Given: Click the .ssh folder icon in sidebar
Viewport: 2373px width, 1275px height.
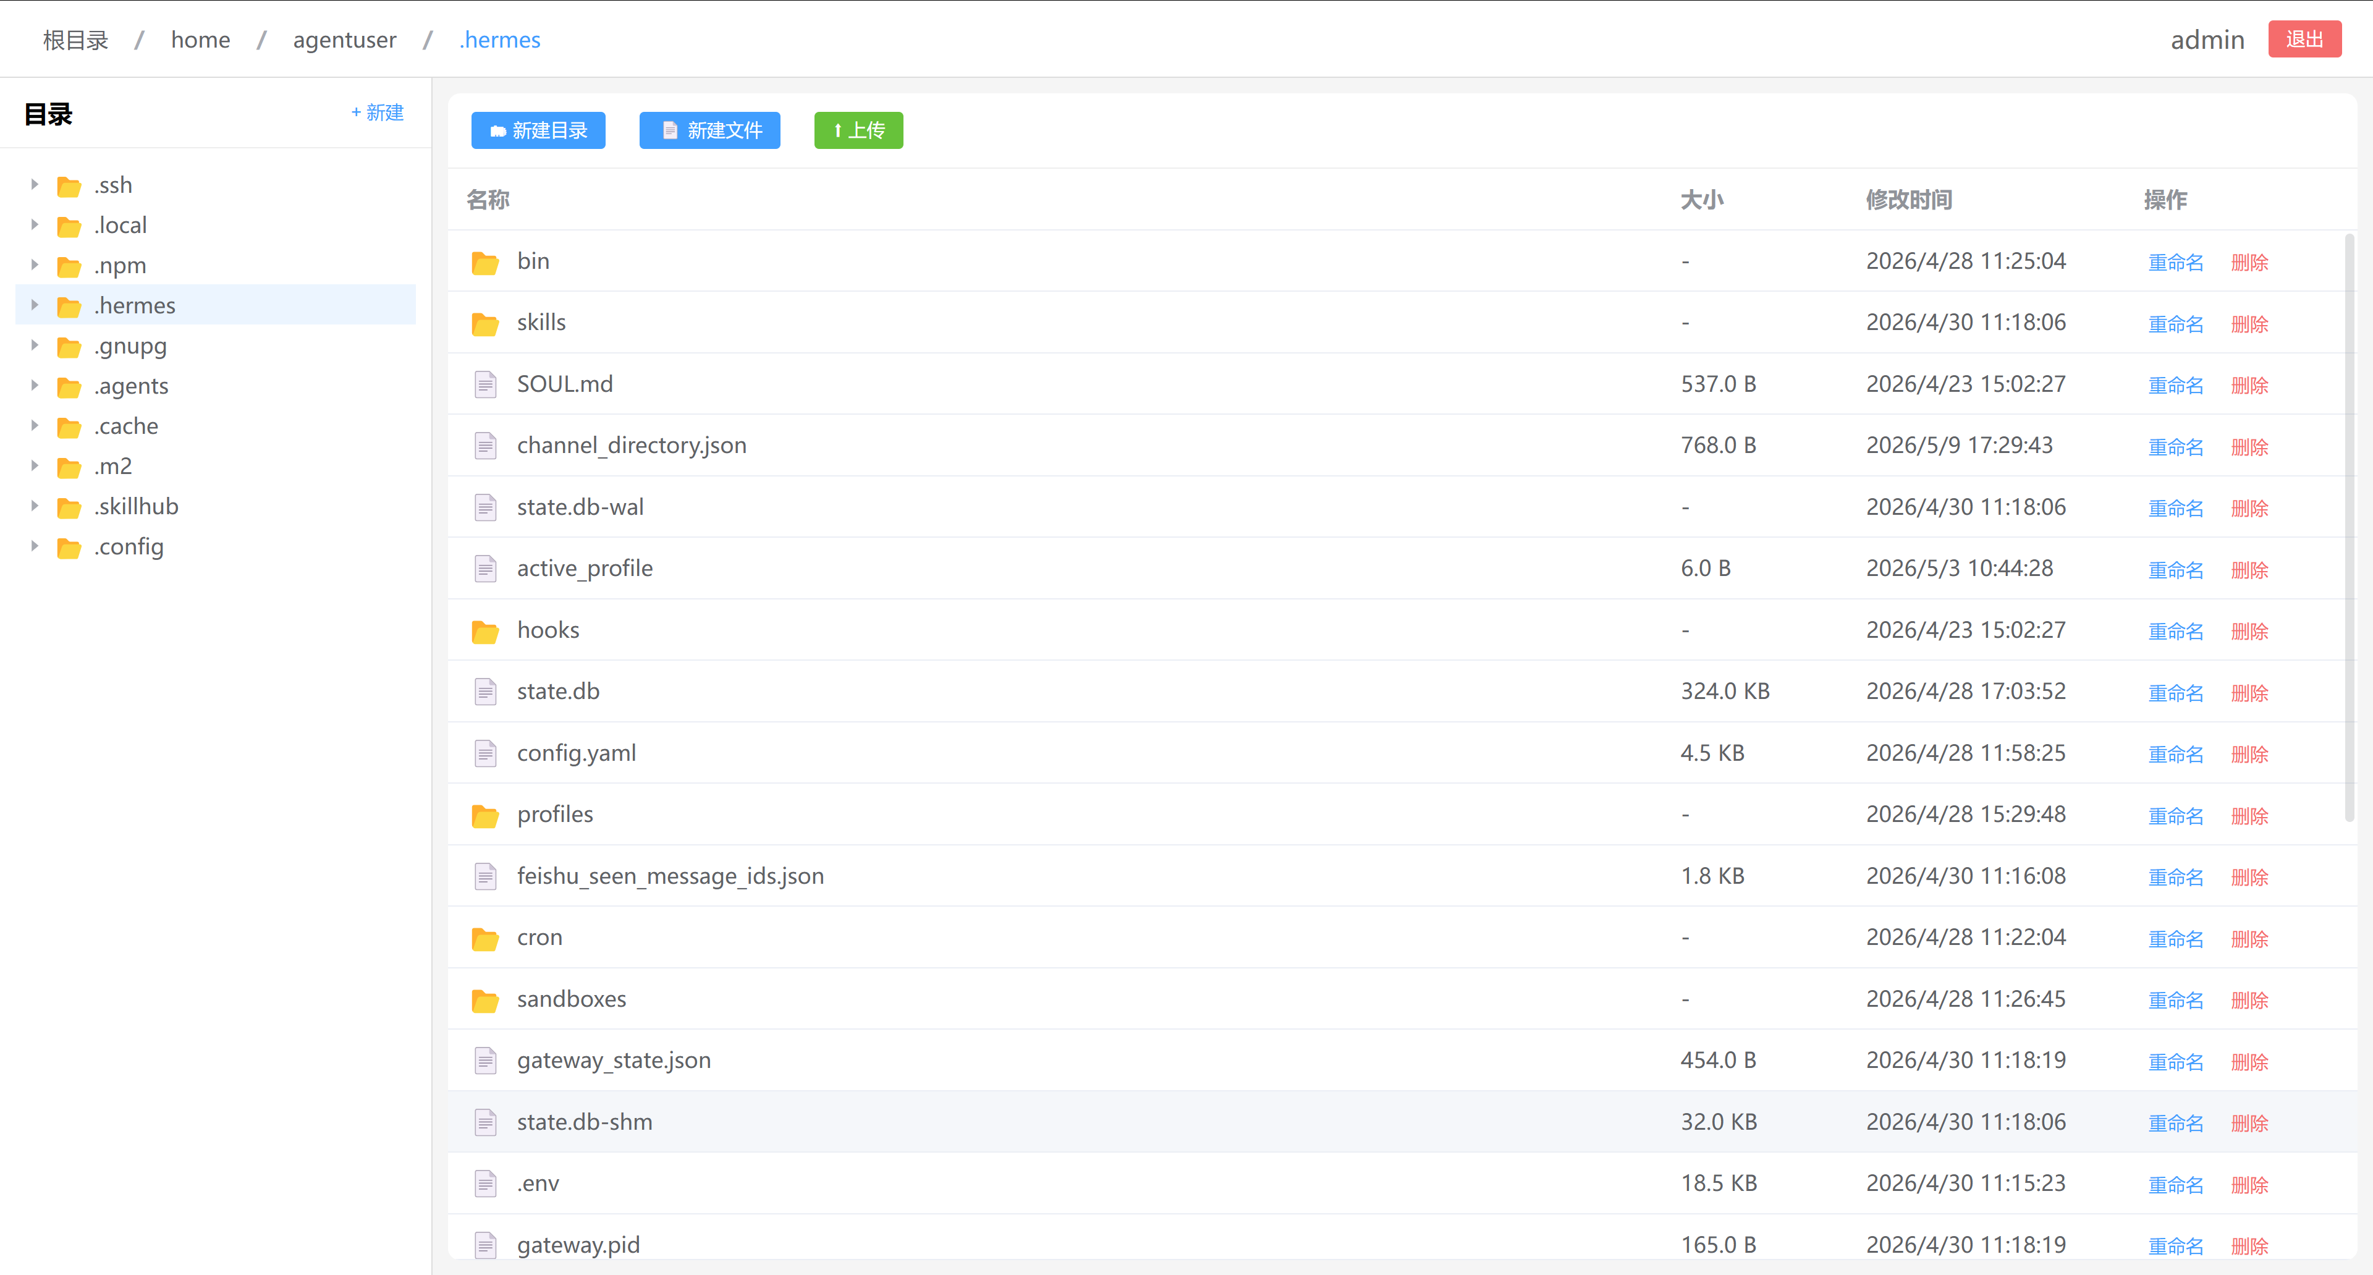Looking at the screenshot, I should [69, 186].
